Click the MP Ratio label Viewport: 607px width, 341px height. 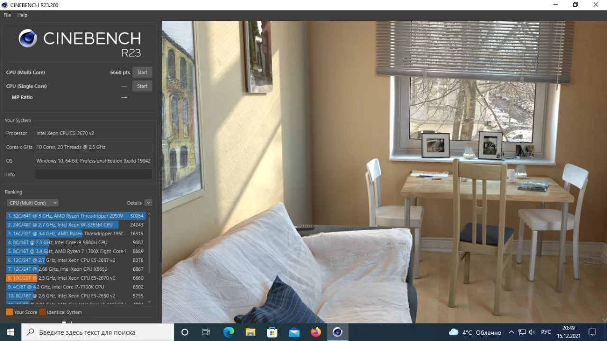pyautogui.click(x=22, y=97)
